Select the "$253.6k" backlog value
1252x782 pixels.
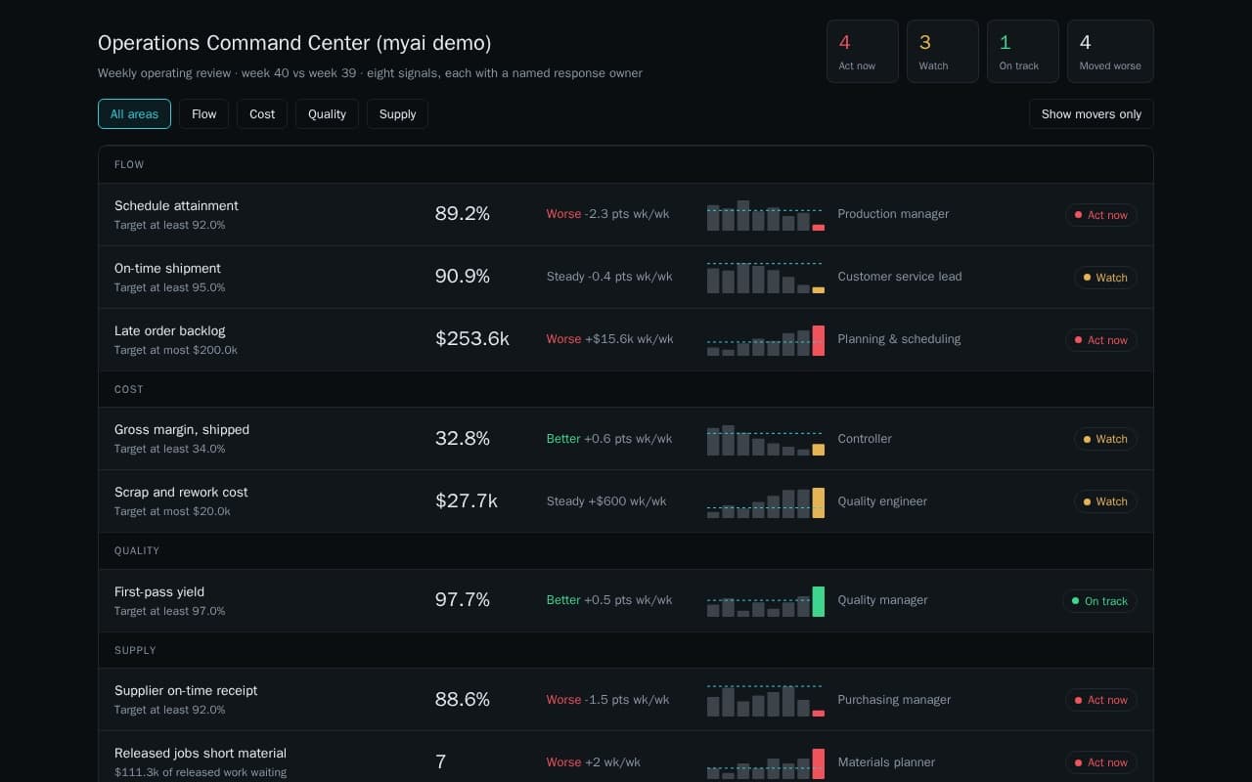point(472,338)
